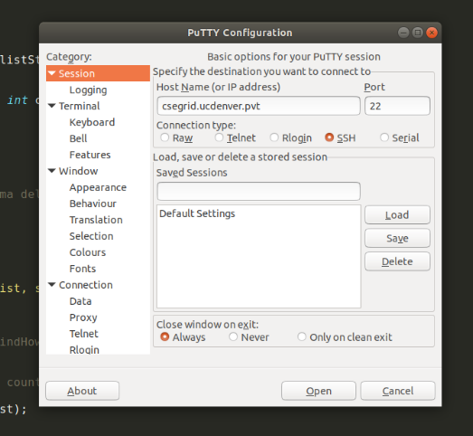Screen dimensions: 473x436
Task: Open Data settings under Connection
Action: click(x=80, y=301)
